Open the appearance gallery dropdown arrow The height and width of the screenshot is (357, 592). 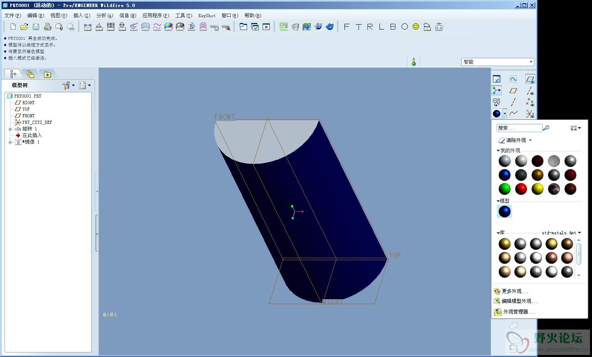[504, 114]
